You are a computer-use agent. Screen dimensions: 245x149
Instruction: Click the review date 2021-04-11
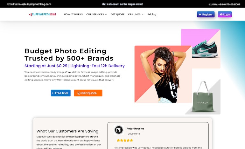[x=134, y=134]
